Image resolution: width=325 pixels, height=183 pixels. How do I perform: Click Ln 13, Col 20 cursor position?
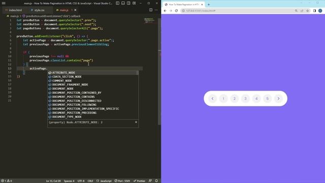(53, 181)
